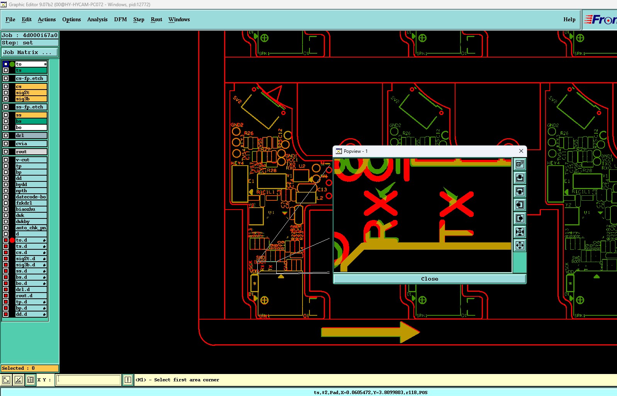Open the Windows menu
This screenshot has width=617, height=396.
click(x=179, y=19)
